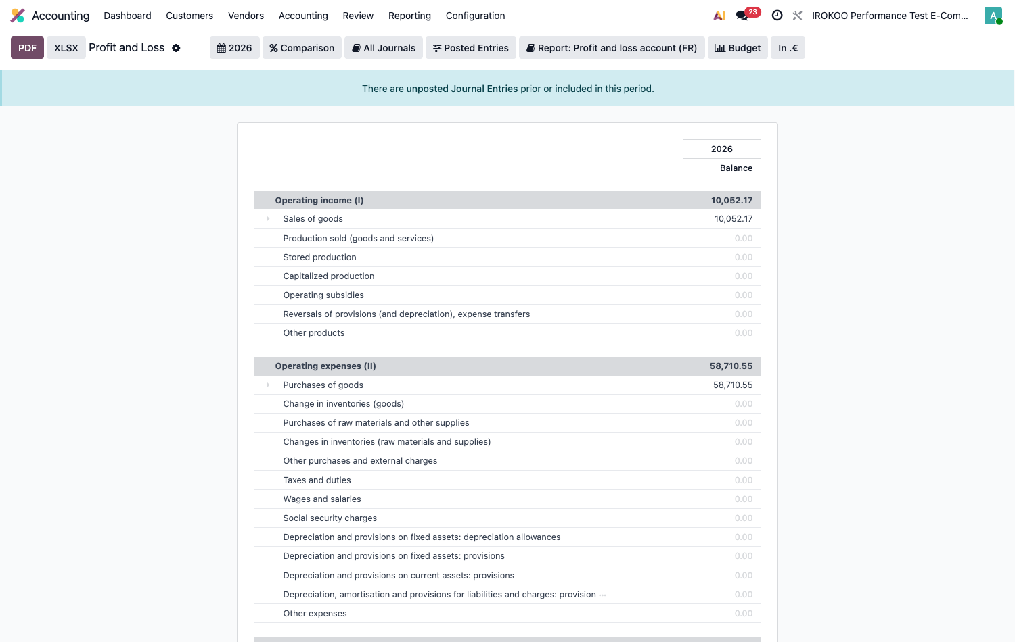Open the Budget filter
This screenshot has width=1015, height=642.
pyautogui.click(x=738, y=48)
